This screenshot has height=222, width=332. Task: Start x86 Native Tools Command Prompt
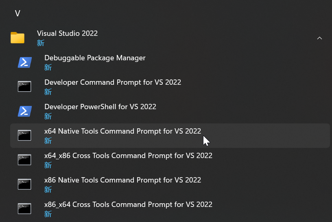pos(122,180)
